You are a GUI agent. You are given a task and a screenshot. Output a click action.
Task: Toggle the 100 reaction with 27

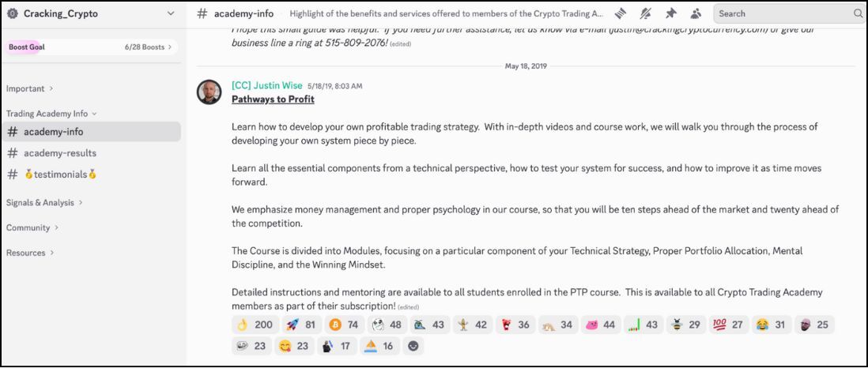point(729,325)
